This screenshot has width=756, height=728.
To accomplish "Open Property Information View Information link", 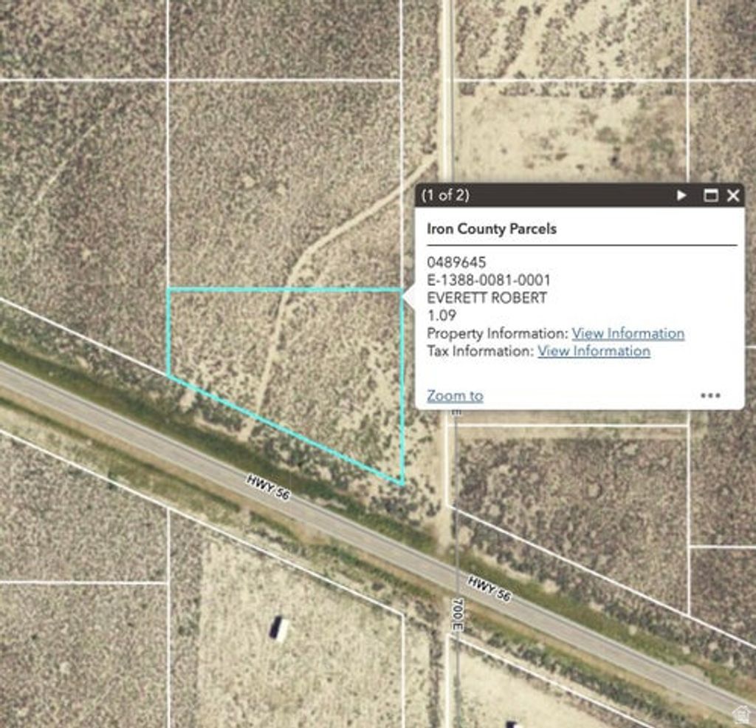I will pyautogui.click(x=628, y=333).
